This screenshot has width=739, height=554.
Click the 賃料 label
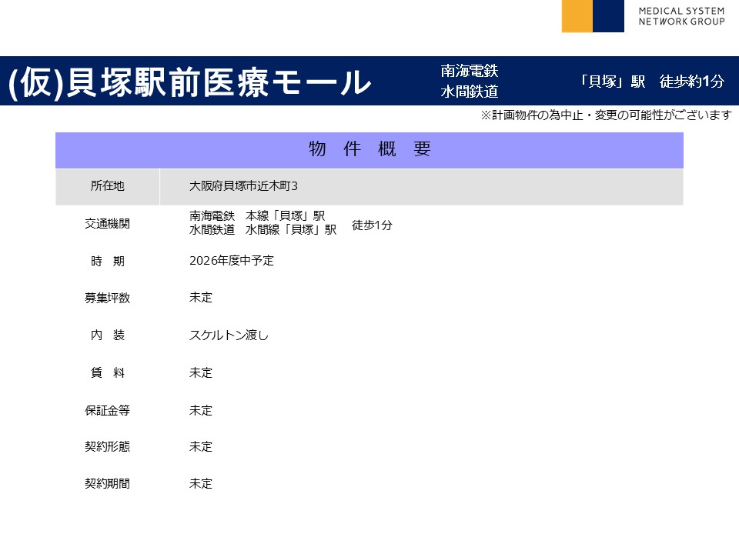[x=108, y=372]
